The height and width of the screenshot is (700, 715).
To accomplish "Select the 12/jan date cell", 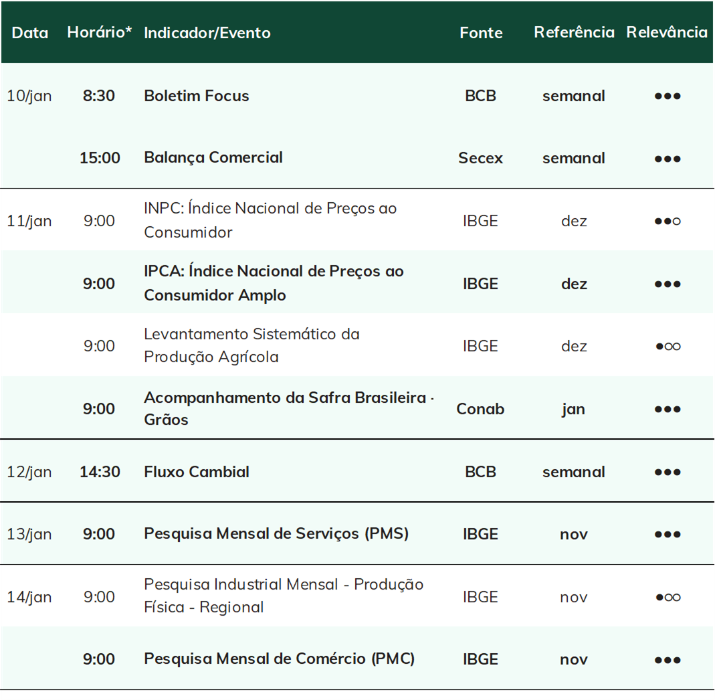I will (29, 472).
